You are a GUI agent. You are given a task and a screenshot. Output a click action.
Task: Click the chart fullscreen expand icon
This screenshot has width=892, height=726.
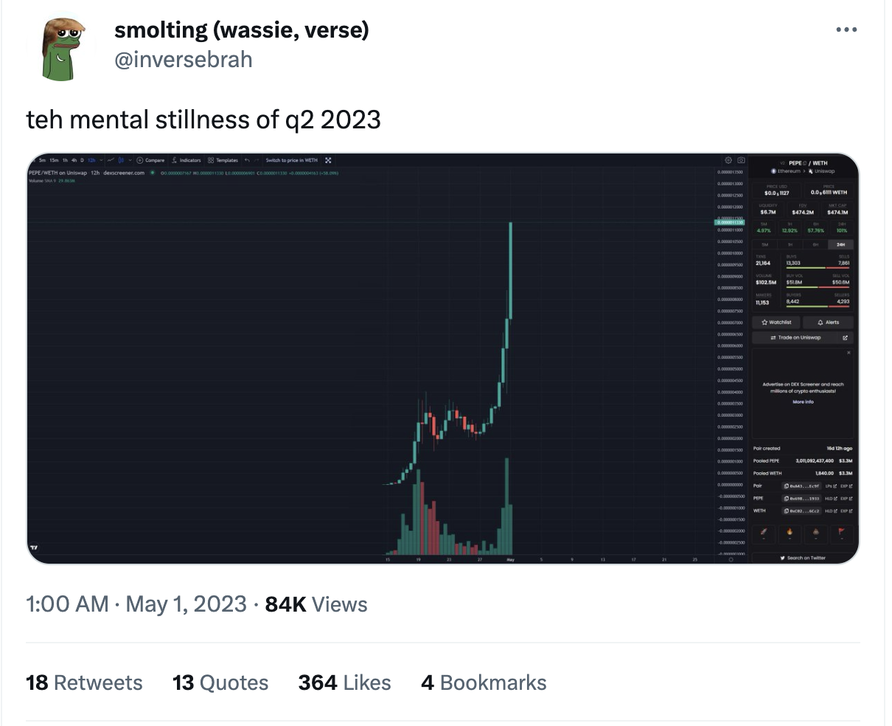(328, 160)
